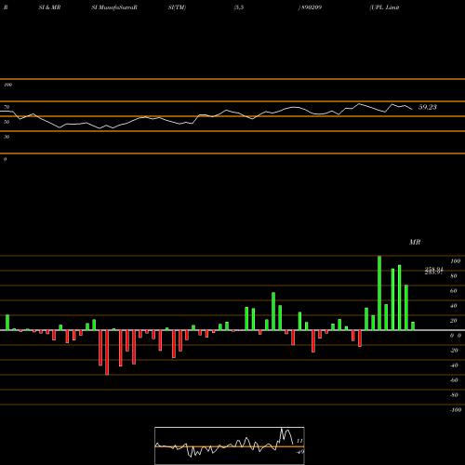This screenshot has width=465, height=465.
Task: Open the mini overview chart thumbnail
Action: (x=230, y=445)
